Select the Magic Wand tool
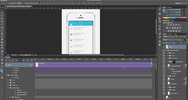Screen dimensions: 188x100 2,18
